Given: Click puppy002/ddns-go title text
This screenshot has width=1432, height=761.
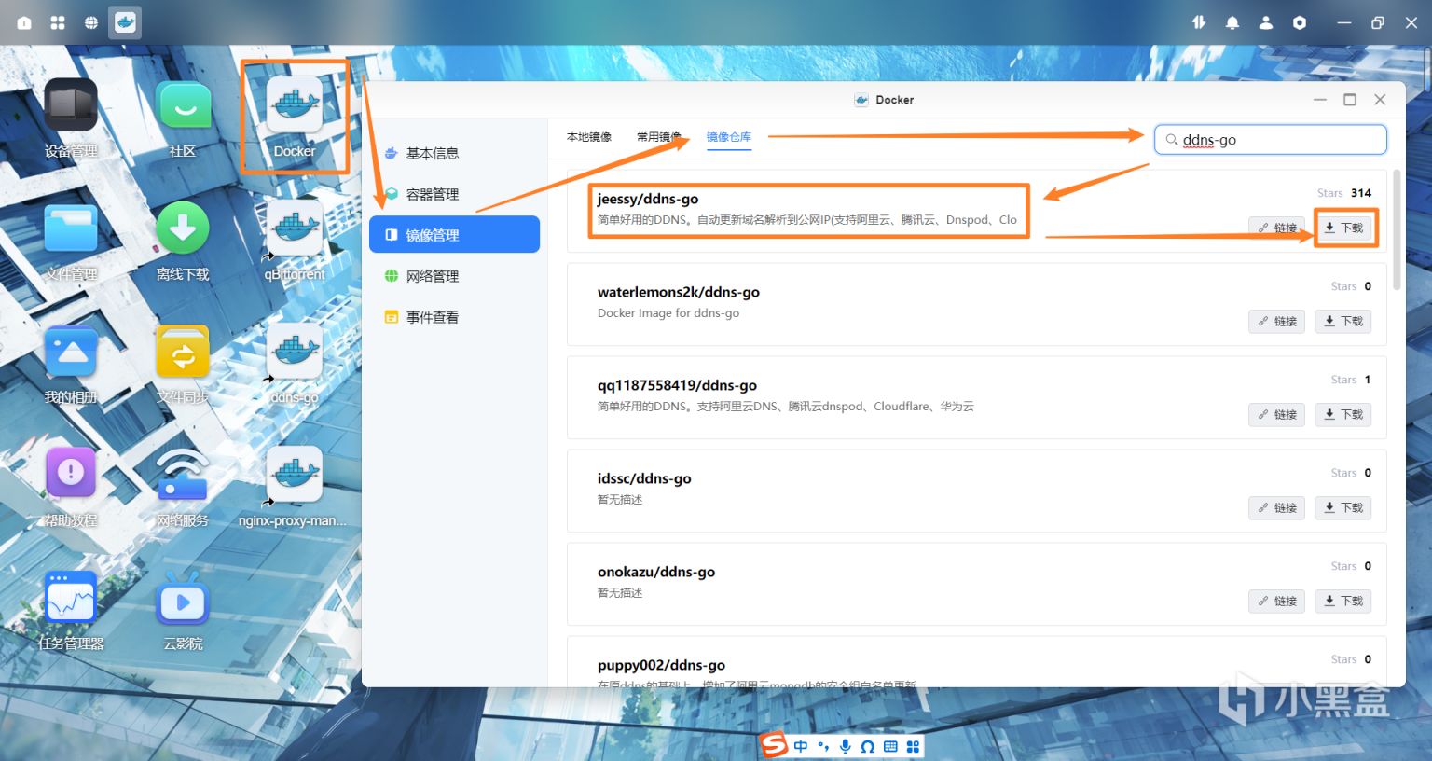Looking at the screenshot, I should tap(661, 665).
